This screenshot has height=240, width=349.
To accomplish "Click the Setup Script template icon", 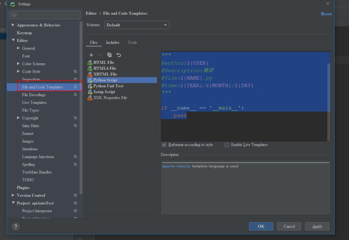I will [x=90, y=92].
